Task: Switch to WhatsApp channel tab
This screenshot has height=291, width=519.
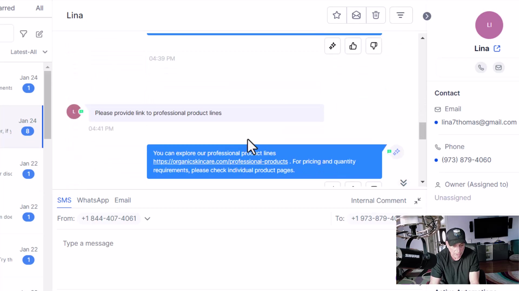Action: click(x=93, y=200)
